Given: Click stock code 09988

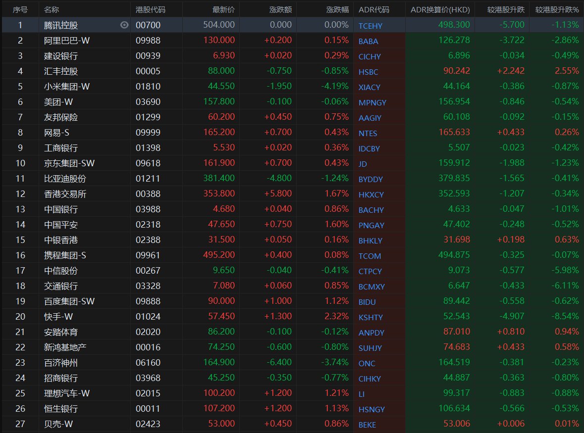Looking at the screenshot, I should point(148,41).
